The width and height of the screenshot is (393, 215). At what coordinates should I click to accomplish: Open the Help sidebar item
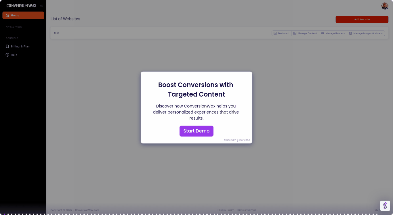point(12,55)
